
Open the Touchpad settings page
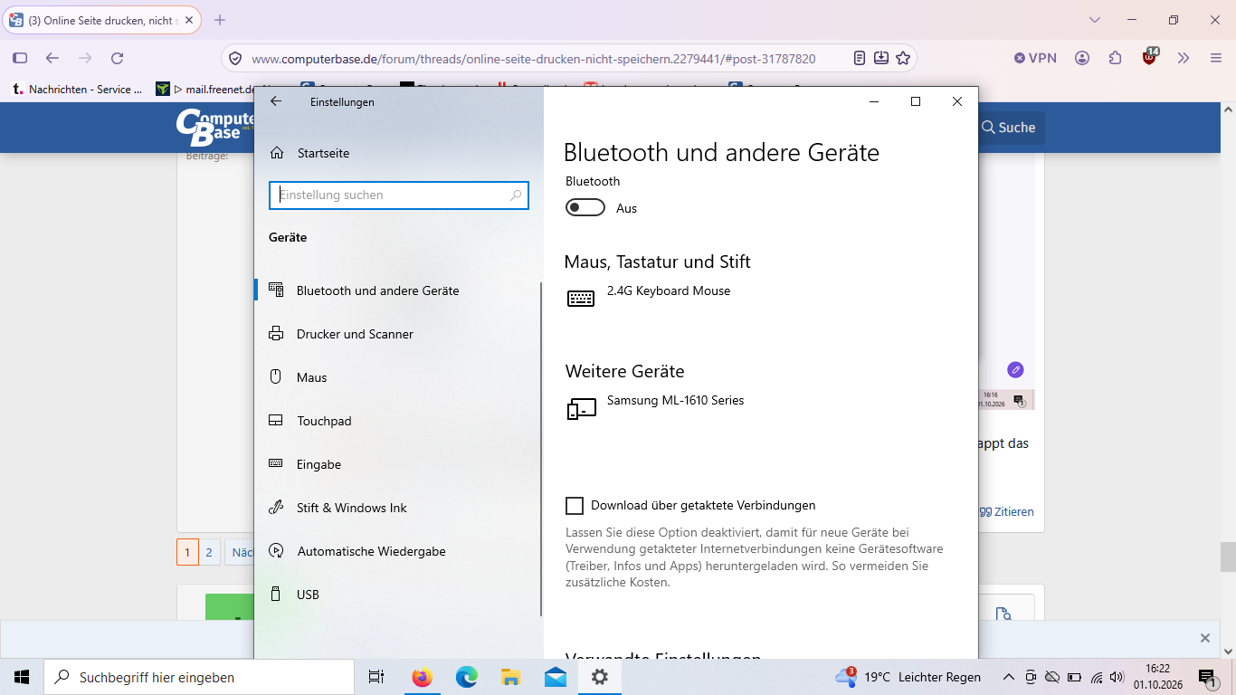point(398,421)
